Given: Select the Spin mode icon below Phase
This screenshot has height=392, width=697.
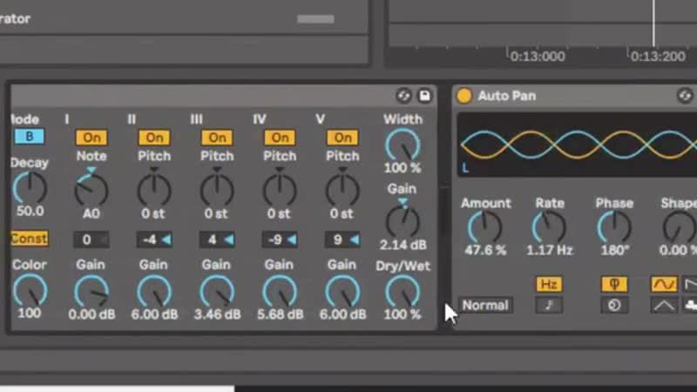Looking at the screenshot, I should 614,305.
